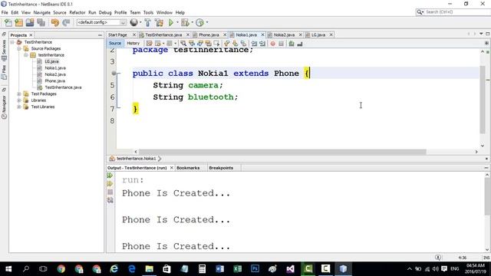Screen dimensions: 491x276
Task: Collapse the Source Packages node
Action: [x=18, y=48]
